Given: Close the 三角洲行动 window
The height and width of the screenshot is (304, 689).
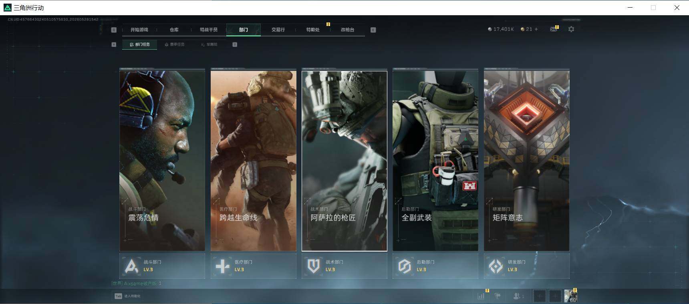Looking at the screenshot, I should click(677, 8).
